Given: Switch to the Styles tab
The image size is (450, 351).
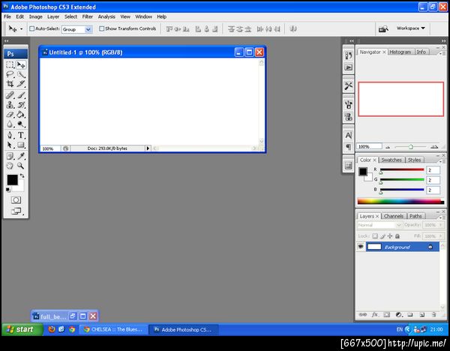Looking at the screenshot, I should pyautogui.click(x=415, y=160).
